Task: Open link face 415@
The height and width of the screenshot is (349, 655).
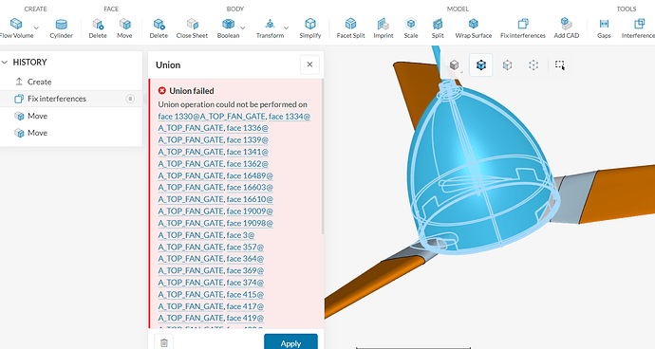Action: click(245, 295)
